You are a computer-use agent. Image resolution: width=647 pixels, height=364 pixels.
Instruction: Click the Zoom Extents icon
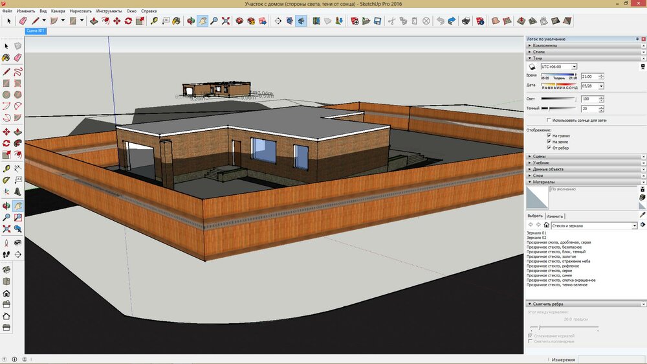pyautogui.click(x=225, y=21)
